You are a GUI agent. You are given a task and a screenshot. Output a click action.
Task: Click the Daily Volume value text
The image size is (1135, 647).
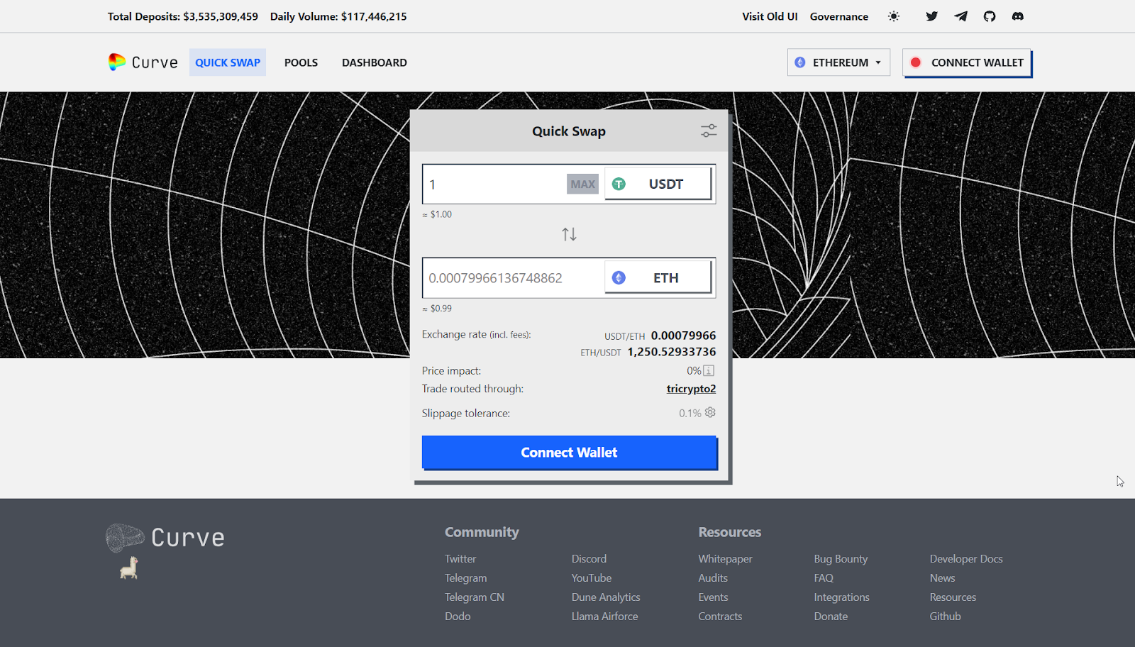[x=374, y=16]
